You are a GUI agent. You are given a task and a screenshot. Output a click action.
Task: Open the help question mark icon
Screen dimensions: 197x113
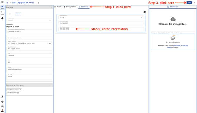2,102
